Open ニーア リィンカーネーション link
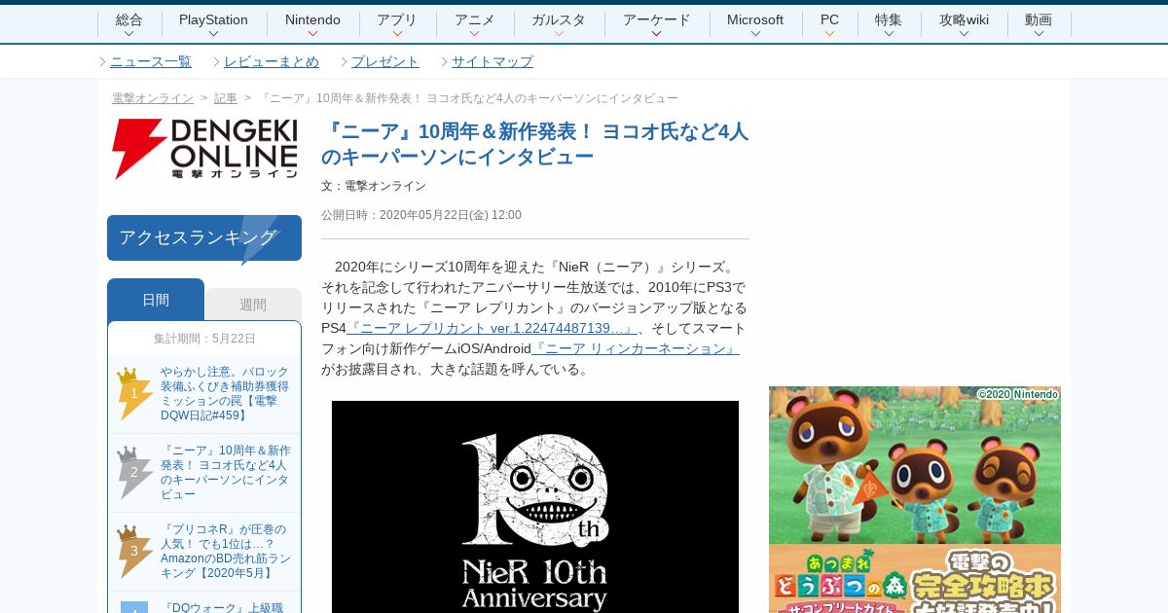 point(636,348)
